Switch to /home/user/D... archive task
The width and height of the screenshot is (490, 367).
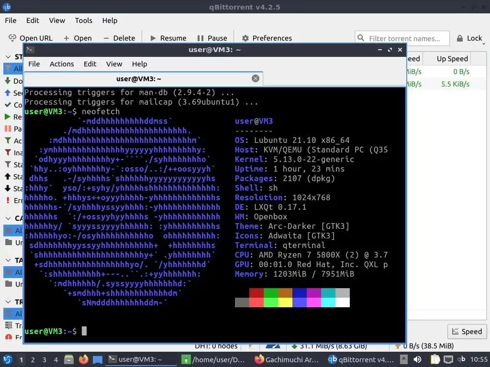pos(214,359)
